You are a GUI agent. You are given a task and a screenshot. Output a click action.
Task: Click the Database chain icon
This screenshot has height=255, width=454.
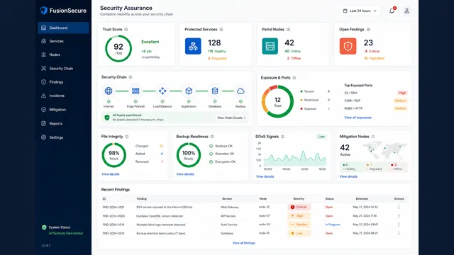(x=215, y=91)
